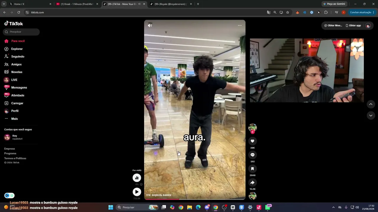Click the tiktok.com address bar
The height and width of the screenshot is (212, 378).
coord(145,12)
